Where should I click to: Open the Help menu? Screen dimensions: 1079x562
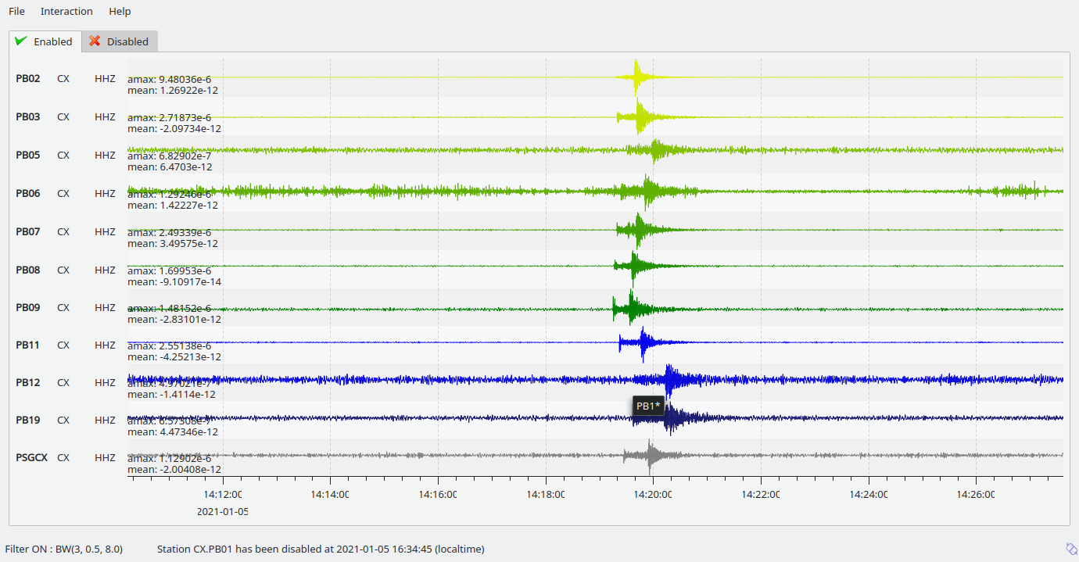pyautogui.click(x=120, y=12)
